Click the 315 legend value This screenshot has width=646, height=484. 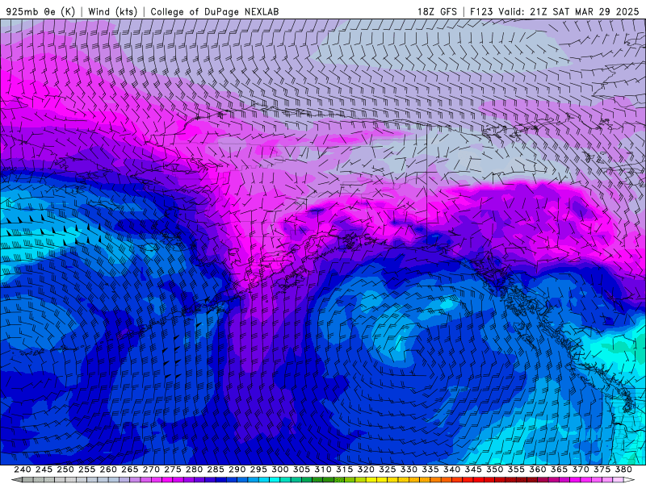pos(344,469)
